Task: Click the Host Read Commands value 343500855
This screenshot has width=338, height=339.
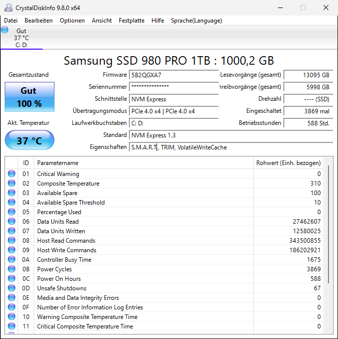Action: pos(305,241)
